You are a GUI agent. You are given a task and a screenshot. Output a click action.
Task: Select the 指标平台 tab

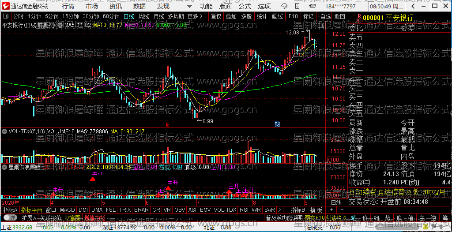click(31, 210)
